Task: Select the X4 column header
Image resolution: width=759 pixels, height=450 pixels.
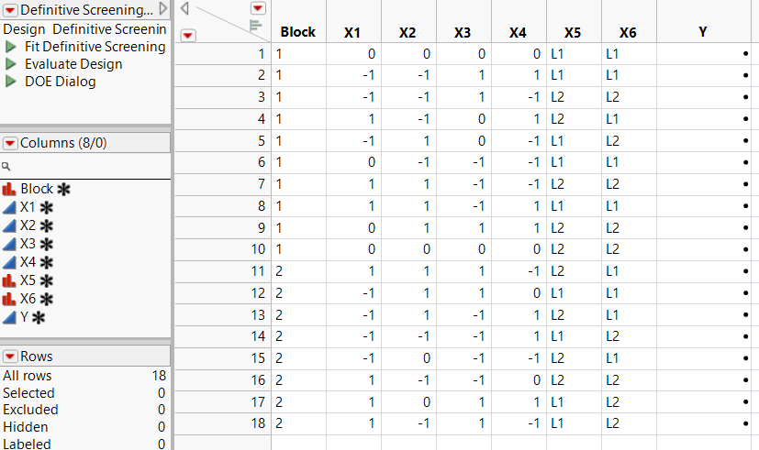Action: pos(518,32)
